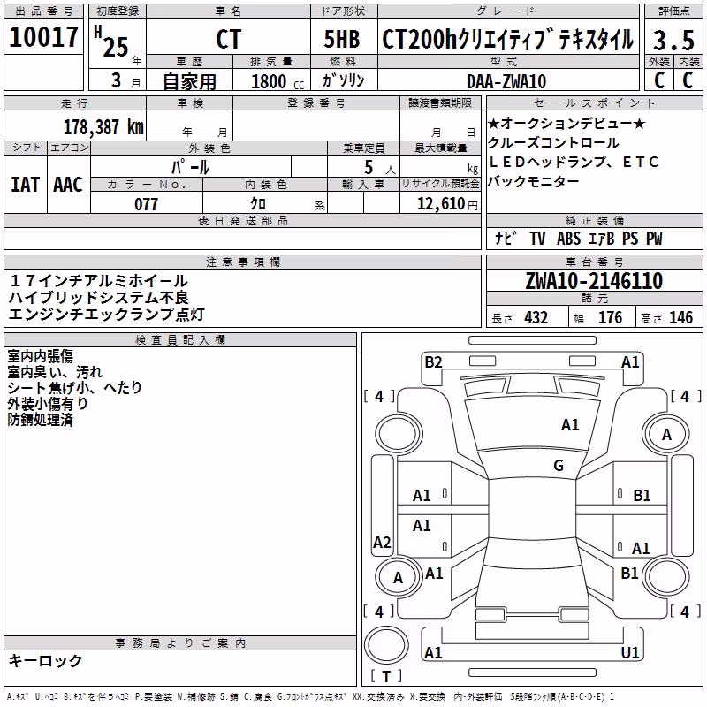Screen dimensions: 707x707
Task: Click the recycle deposit "12,610円"
Action: coord(447,204)
